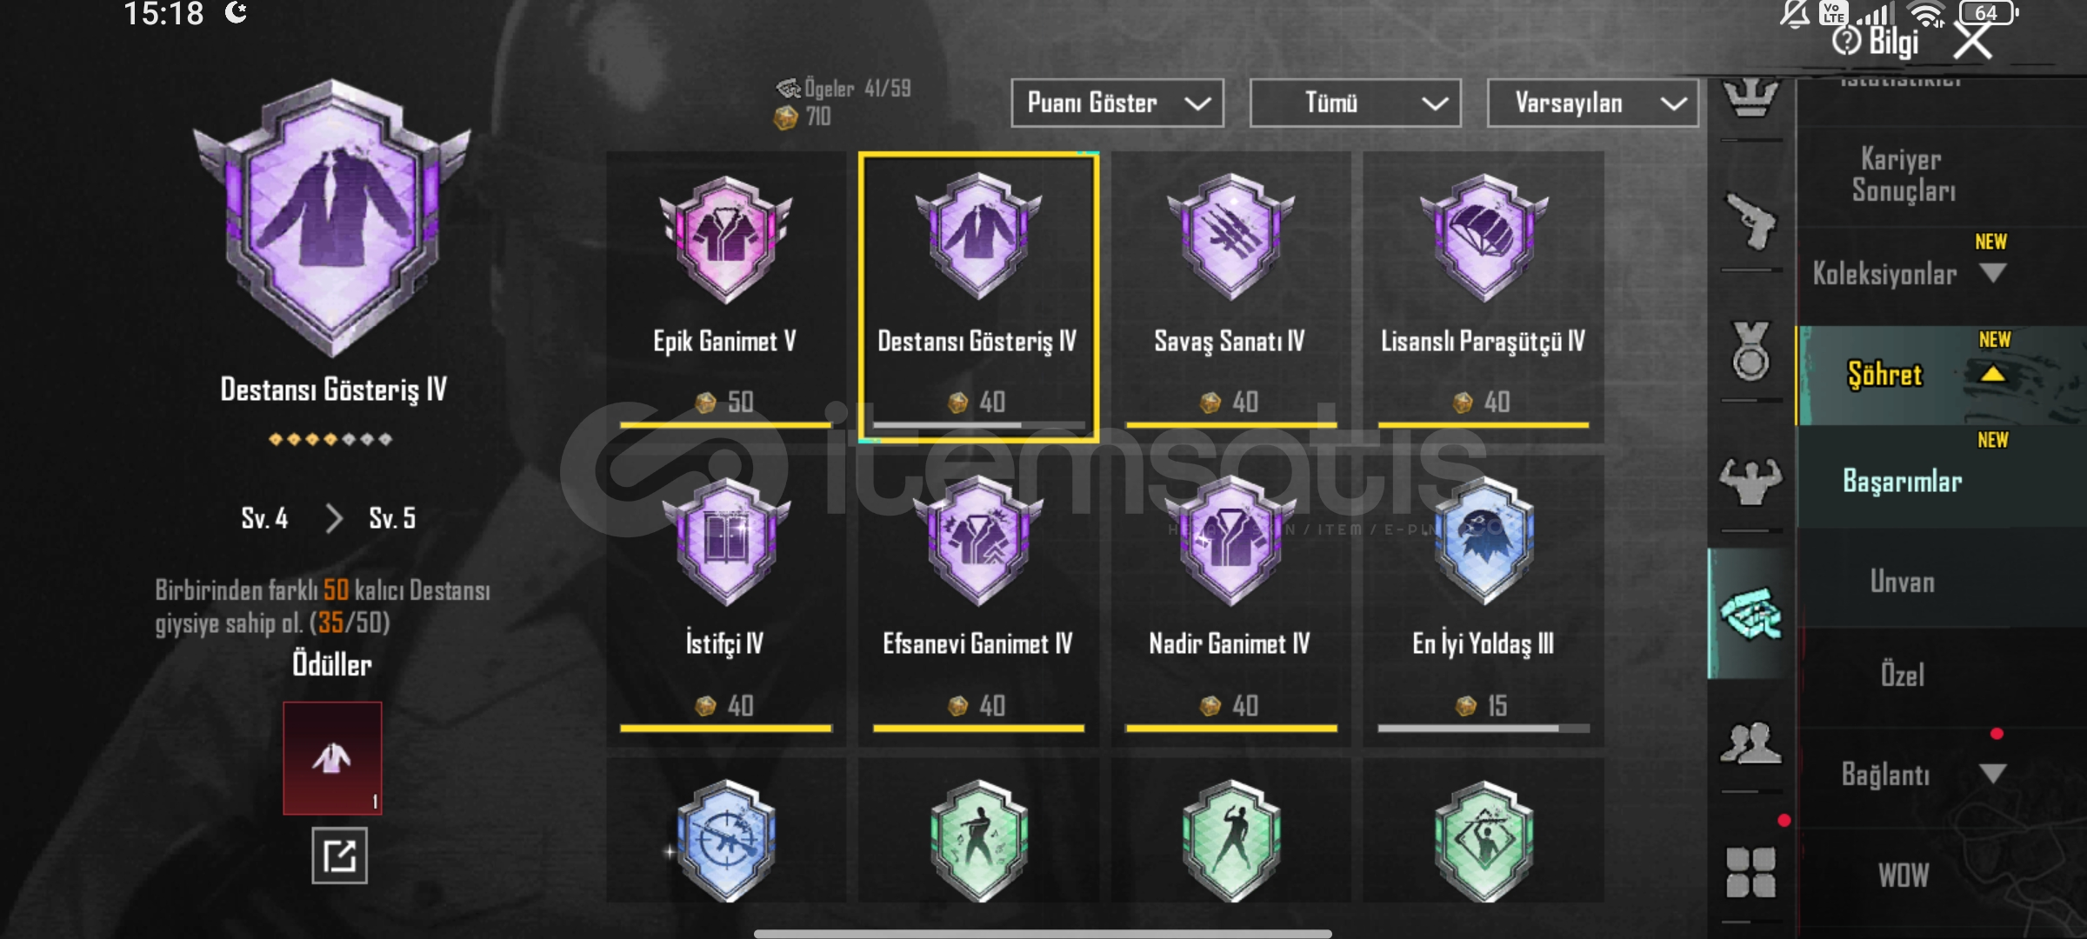Collapse the Şöhret section

click(x=1992, y=375)
